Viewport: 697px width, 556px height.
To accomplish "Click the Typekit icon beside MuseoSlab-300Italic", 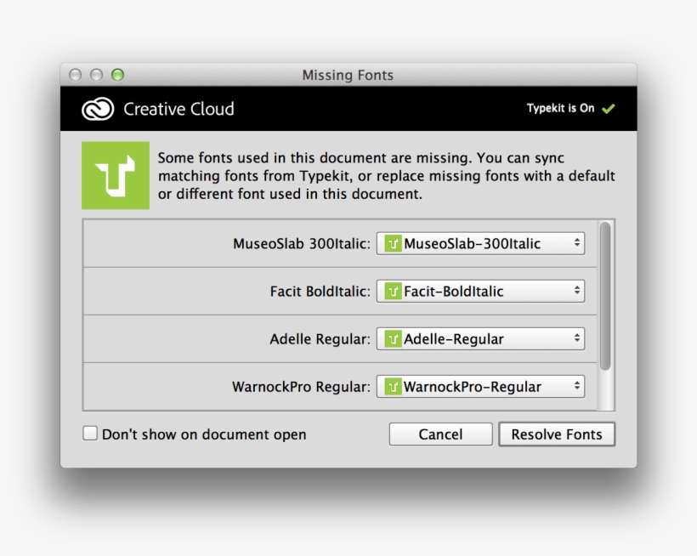I will pos(392,243).
